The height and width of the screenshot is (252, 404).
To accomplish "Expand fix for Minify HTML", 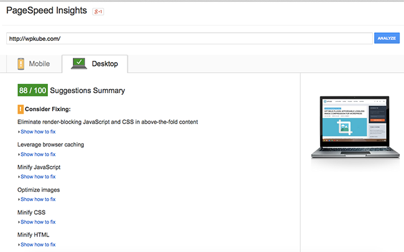I will coord(38,245).
